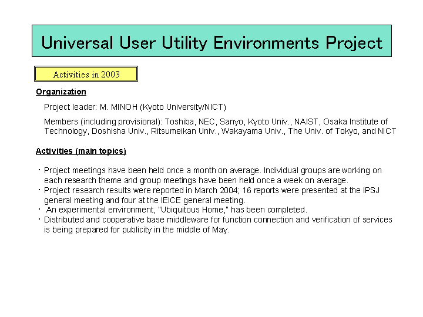Click the 'Activities (main topics)' heading
This screenshot has height=317, width=423.
tap(81, 151)
